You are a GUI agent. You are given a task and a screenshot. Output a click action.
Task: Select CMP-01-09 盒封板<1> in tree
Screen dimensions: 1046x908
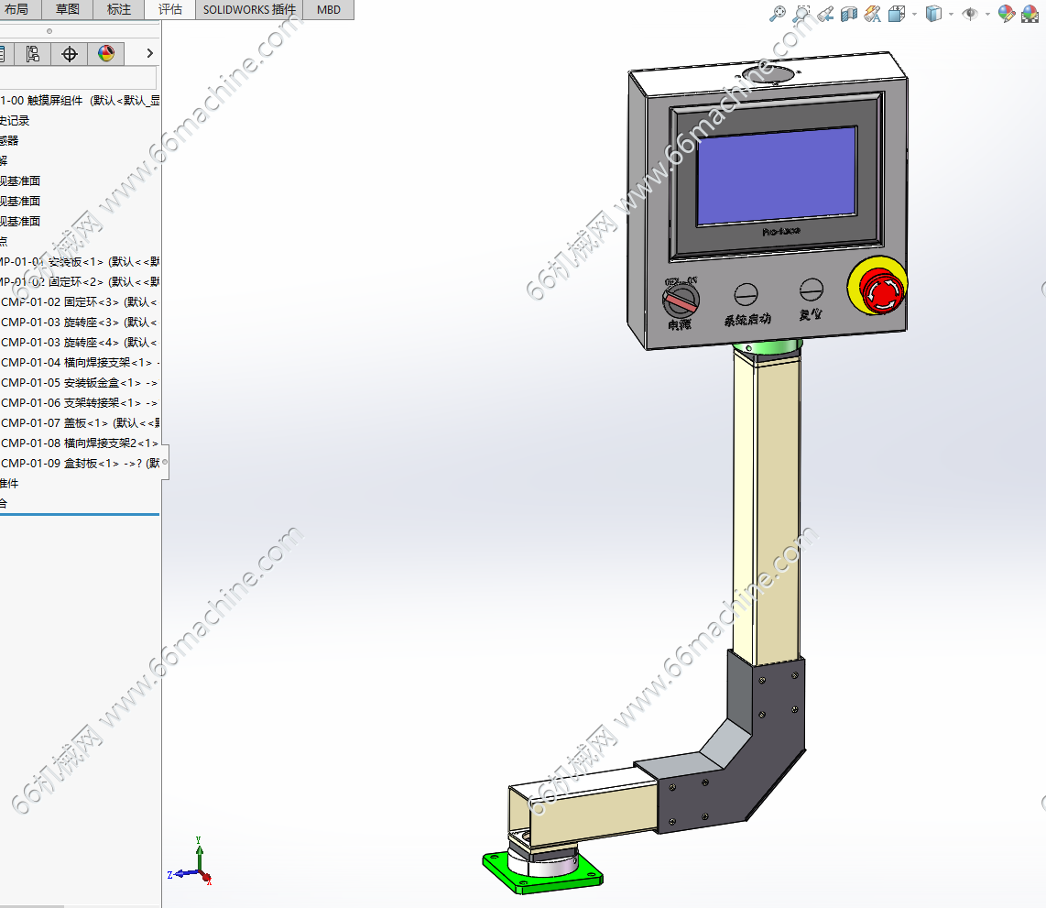(80, 463)
